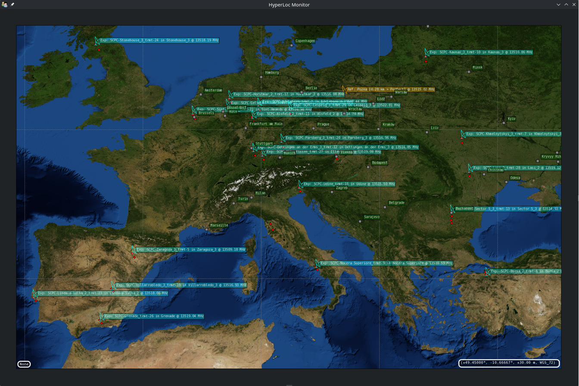The image size is (579, 386).
Task: Select the Nocera Superiore antenna icon
Action: pyautogui.click(x=318, y=264)
